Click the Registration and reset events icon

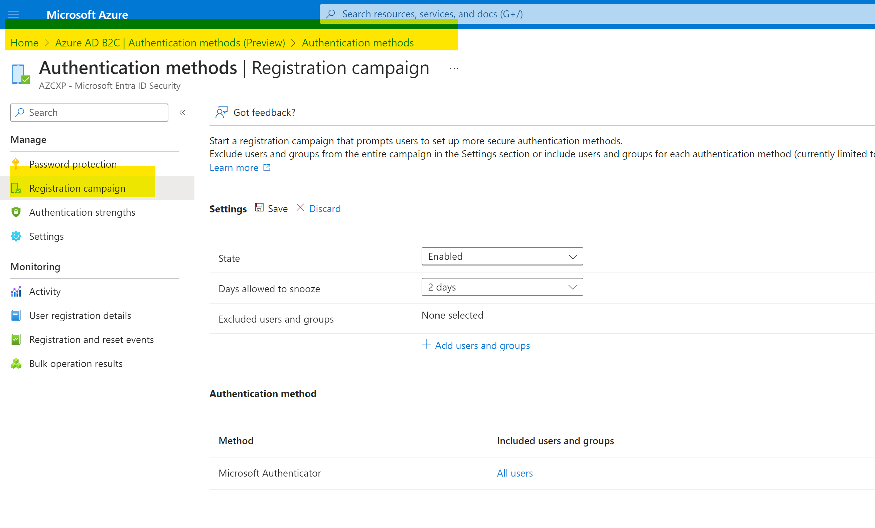point(16,339)
